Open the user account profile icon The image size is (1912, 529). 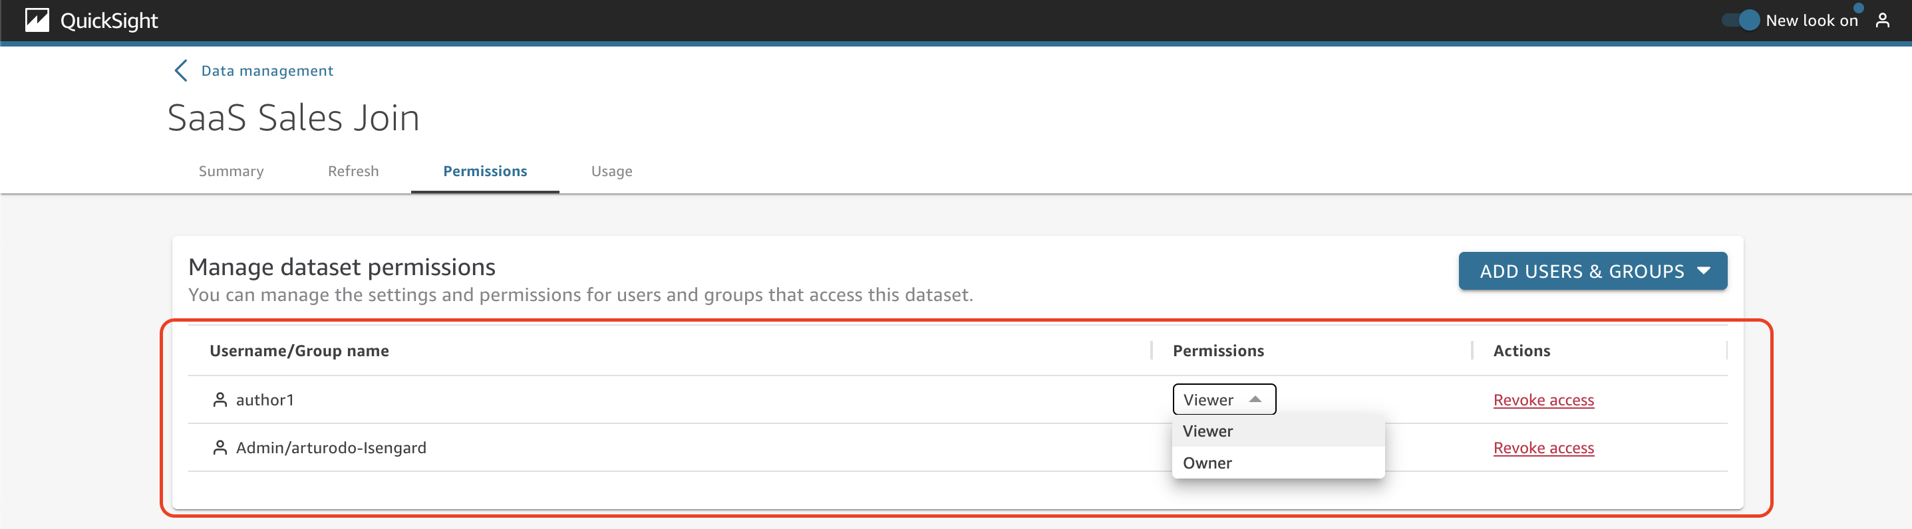tap(1882, 20)
